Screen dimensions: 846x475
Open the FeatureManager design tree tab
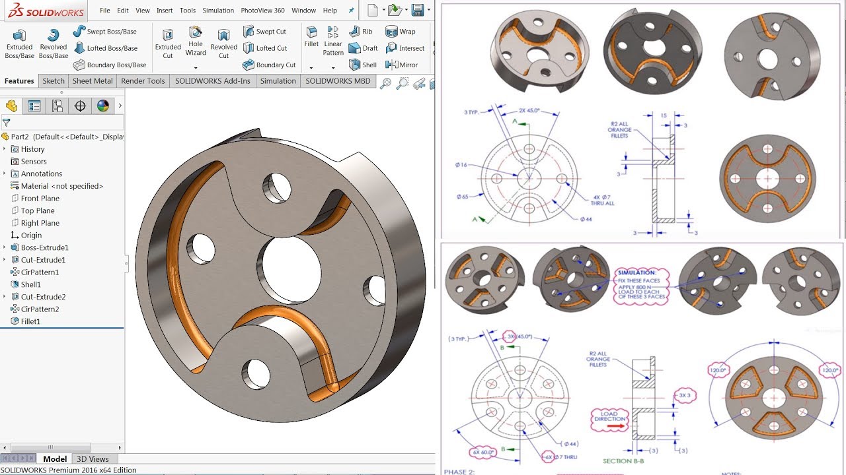(11, 106)
